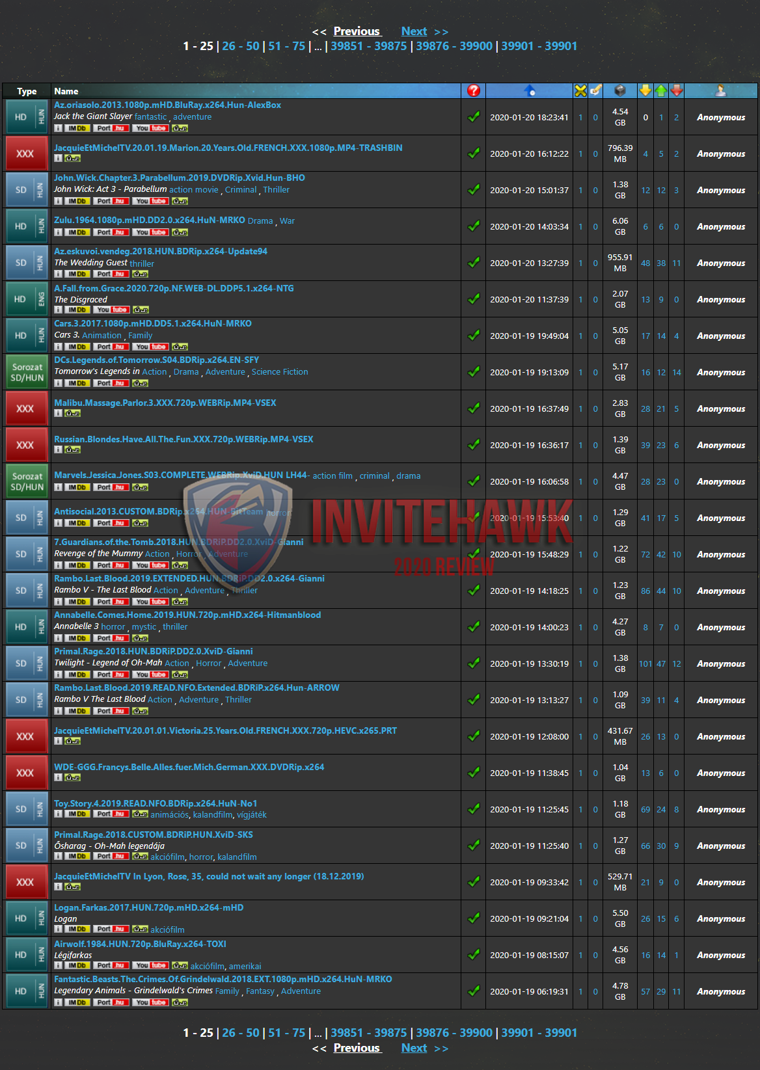Open page 39851 - 39875 above the table
The image size is (760, 1070).
(x=369, y=46)
